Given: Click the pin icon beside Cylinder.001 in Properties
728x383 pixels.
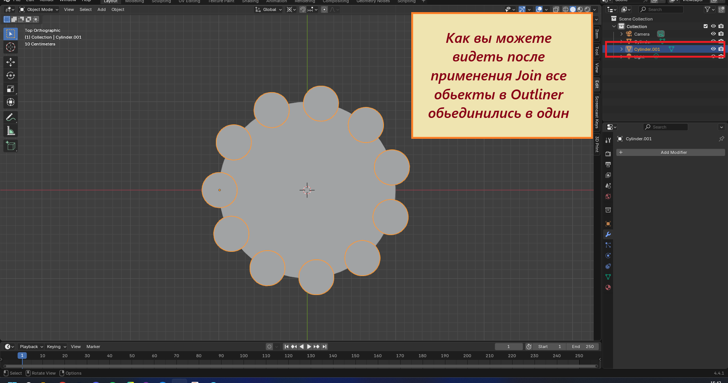Looking at the screenshot, I should 721,139.
